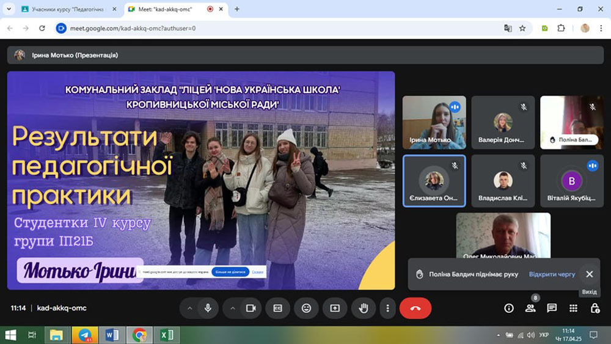Expand the camera video settings arrow
611x344 pixels.
232,309
